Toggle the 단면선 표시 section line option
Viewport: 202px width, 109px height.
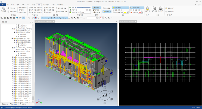[137, 8]
